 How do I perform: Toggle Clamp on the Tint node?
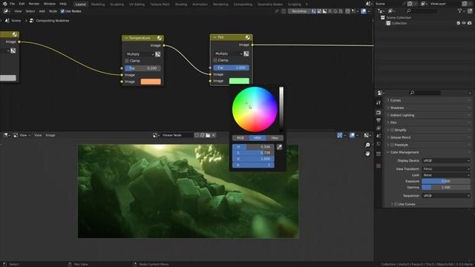(x=215, y=60)
